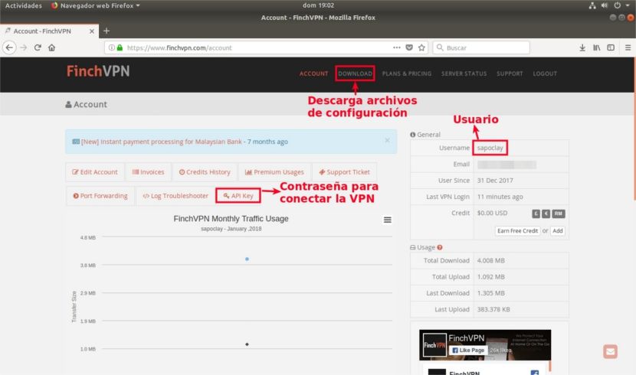The image size is (636, 375).
Task: Dismiss the Malaysian Bank notice
Action: click(x=388, y=140)
